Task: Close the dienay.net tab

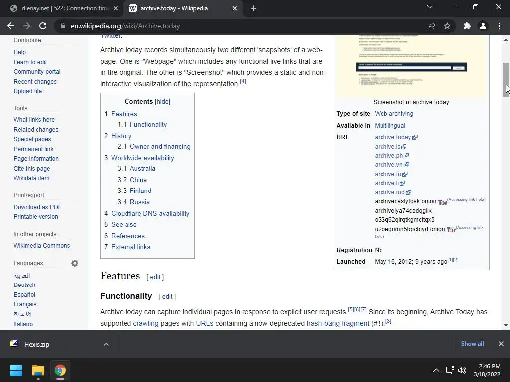Action: coord(116,8)
